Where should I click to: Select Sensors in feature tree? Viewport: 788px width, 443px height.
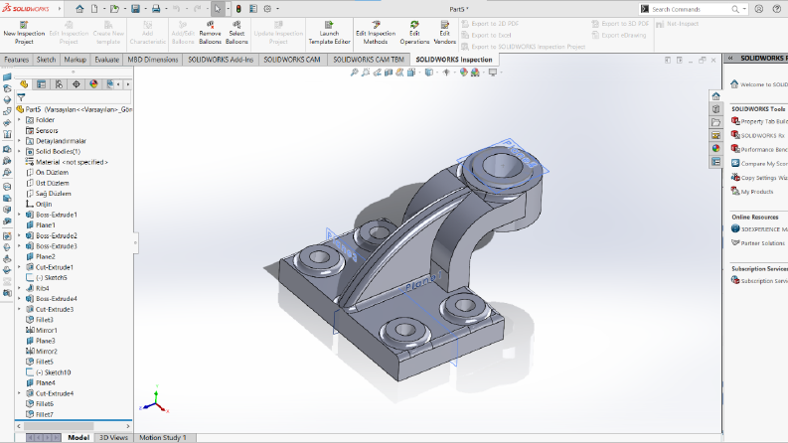pyautogui.click(x=47, y=130)
